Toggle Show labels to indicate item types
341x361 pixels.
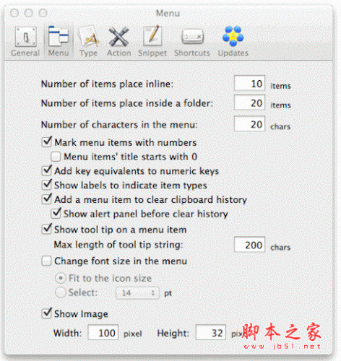(x=47, y=185)
